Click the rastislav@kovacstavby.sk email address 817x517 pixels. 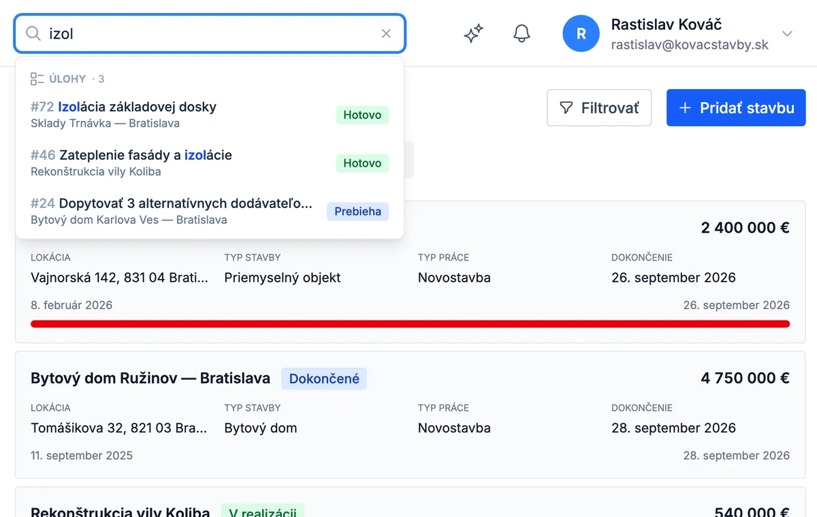[690, 45]
